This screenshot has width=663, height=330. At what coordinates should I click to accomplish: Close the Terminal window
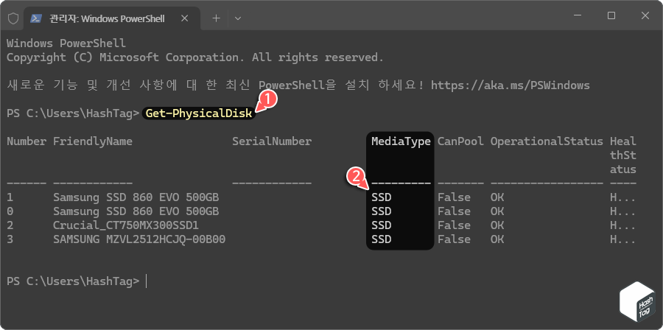pyautogui.click(x=645, y=15)
